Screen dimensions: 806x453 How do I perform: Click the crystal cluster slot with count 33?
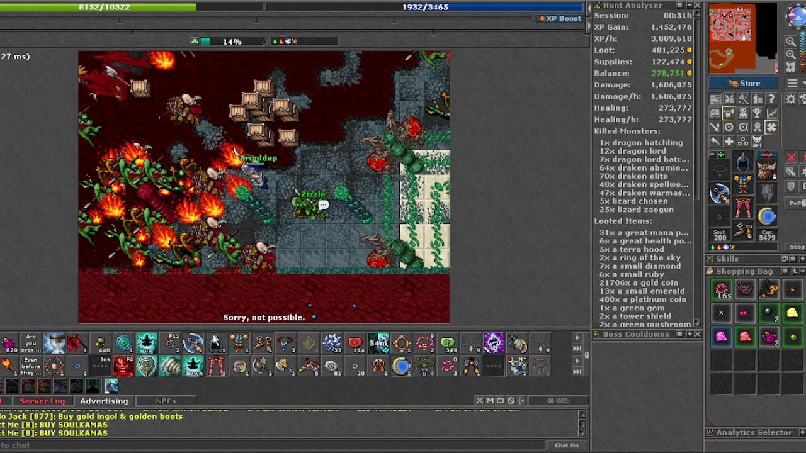pos(332,344)
